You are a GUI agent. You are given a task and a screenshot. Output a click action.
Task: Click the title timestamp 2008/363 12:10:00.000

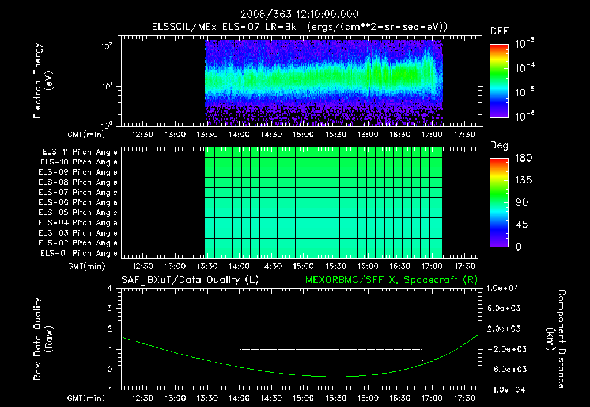click(300, 14)
